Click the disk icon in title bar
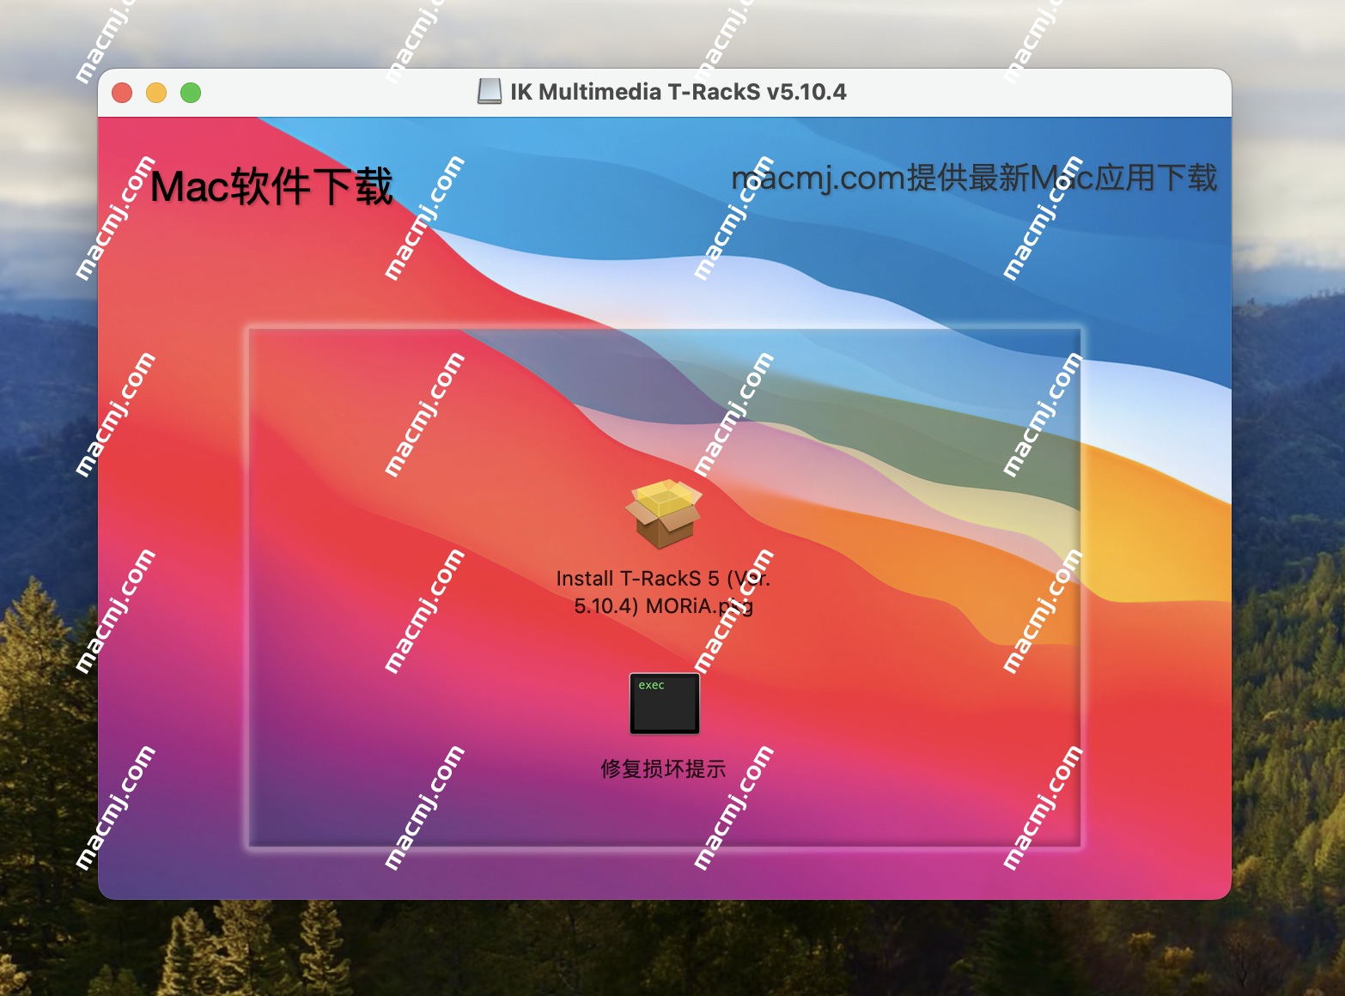Viewport: 1345px width, 996px height. coord(490,91)
